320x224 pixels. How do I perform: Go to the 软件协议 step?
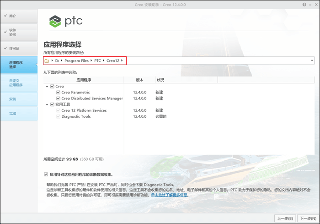tap(19, 32)
